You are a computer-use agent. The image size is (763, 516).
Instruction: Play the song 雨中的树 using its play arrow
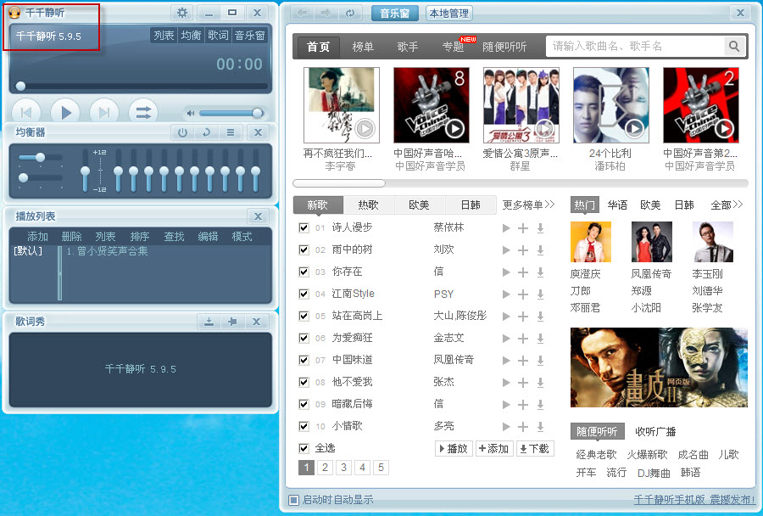point(503,250)
